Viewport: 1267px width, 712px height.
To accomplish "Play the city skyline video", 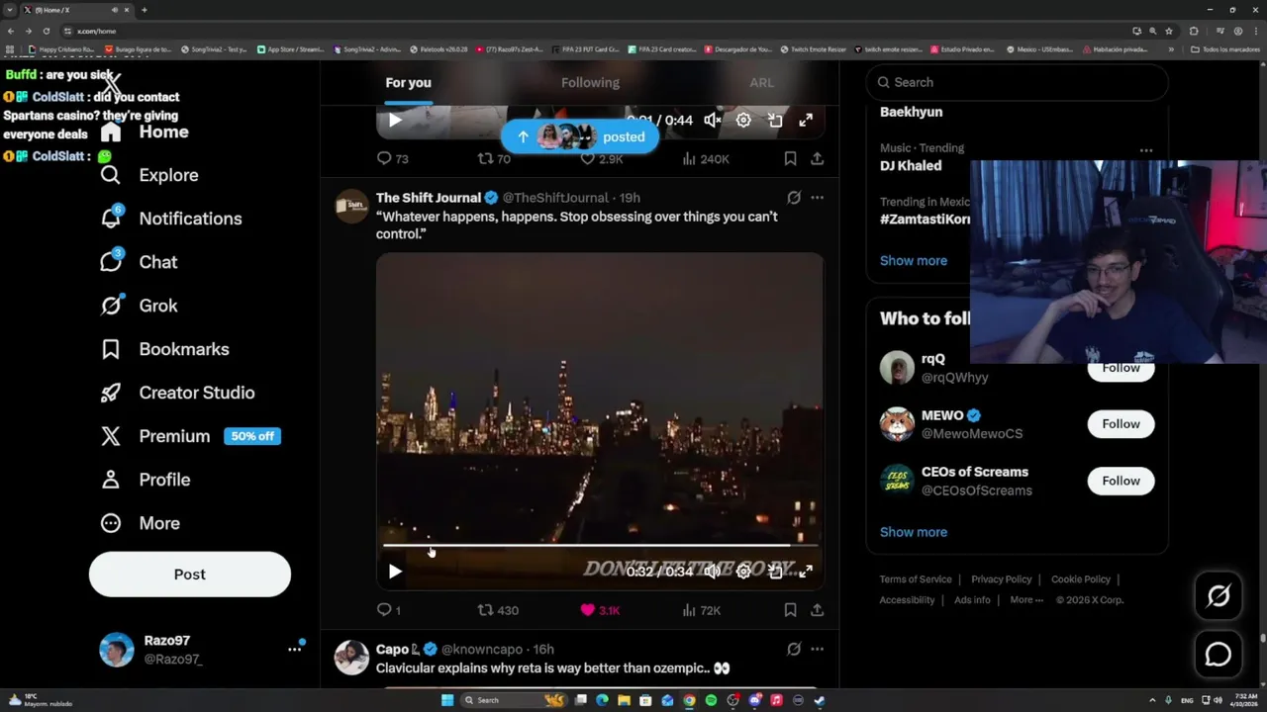I will point(395,572).
